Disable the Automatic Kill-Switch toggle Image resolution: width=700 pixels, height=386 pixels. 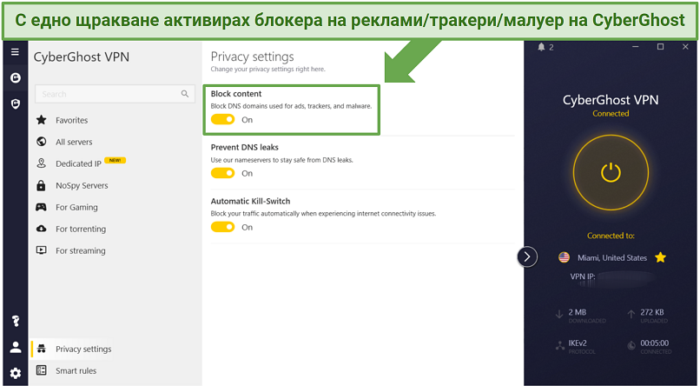(x=223, y=227)
